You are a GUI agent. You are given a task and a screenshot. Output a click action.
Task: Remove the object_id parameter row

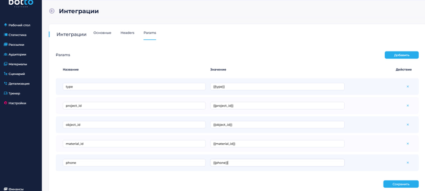(407, 125)
